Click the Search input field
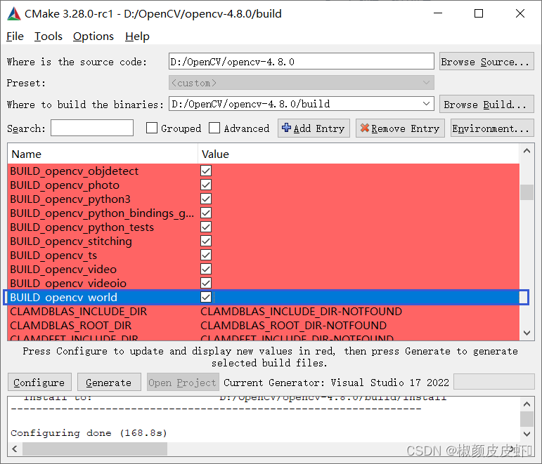 click(92, 128)
